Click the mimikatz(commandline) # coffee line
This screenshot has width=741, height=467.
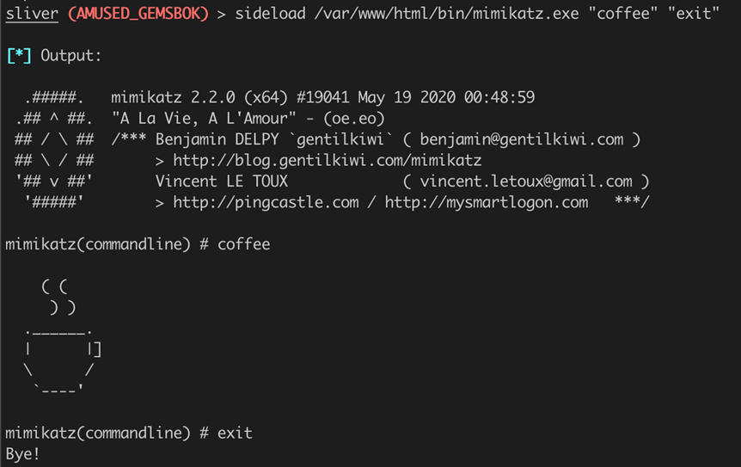click(x=138, y=244)
